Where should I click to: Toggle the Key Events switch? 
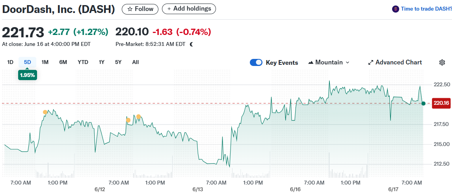[256, 62]
